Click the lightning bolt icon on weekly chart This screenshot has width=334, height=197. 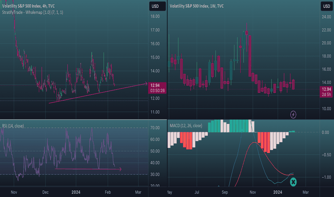point(293,115)
